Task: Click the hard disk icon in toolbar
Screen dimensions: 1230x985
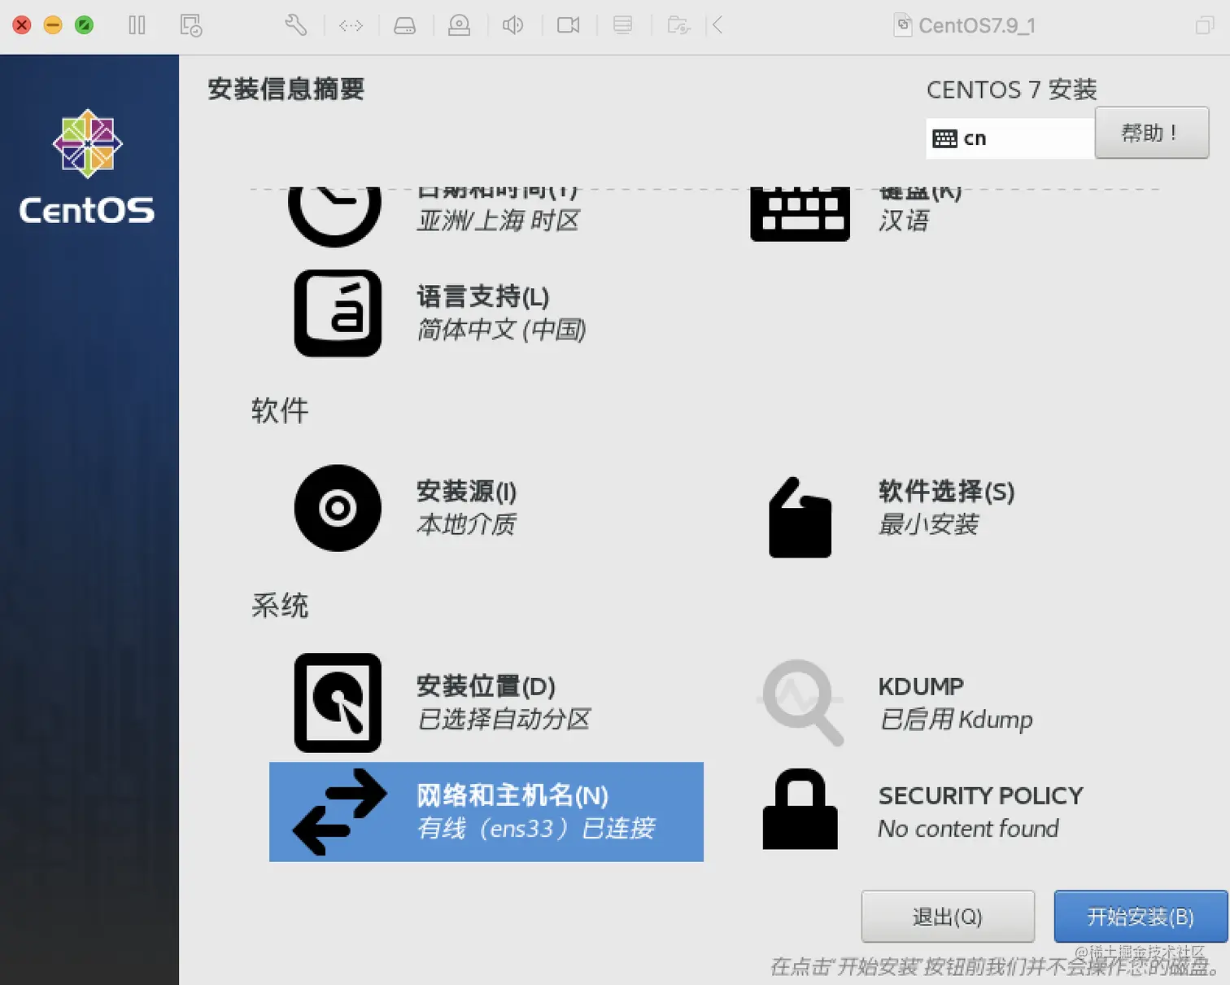Action: 404,26
